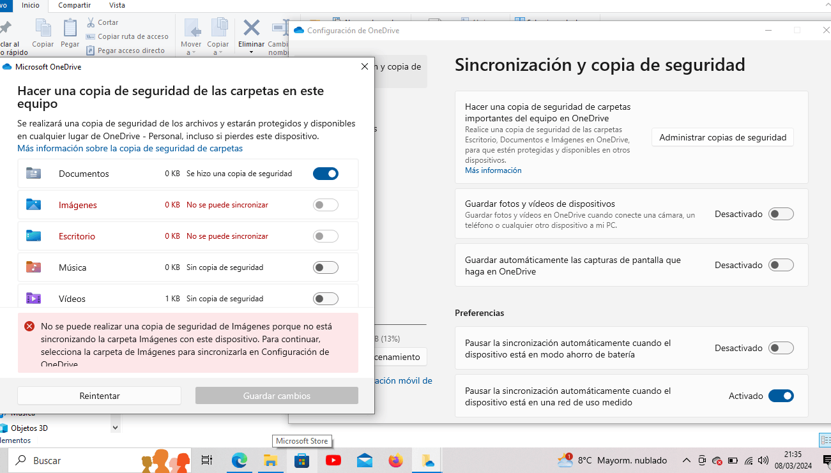This screenshot has width=831, height=473.
Task: Click the battery icon in system tray
Action: click(733, 460)
